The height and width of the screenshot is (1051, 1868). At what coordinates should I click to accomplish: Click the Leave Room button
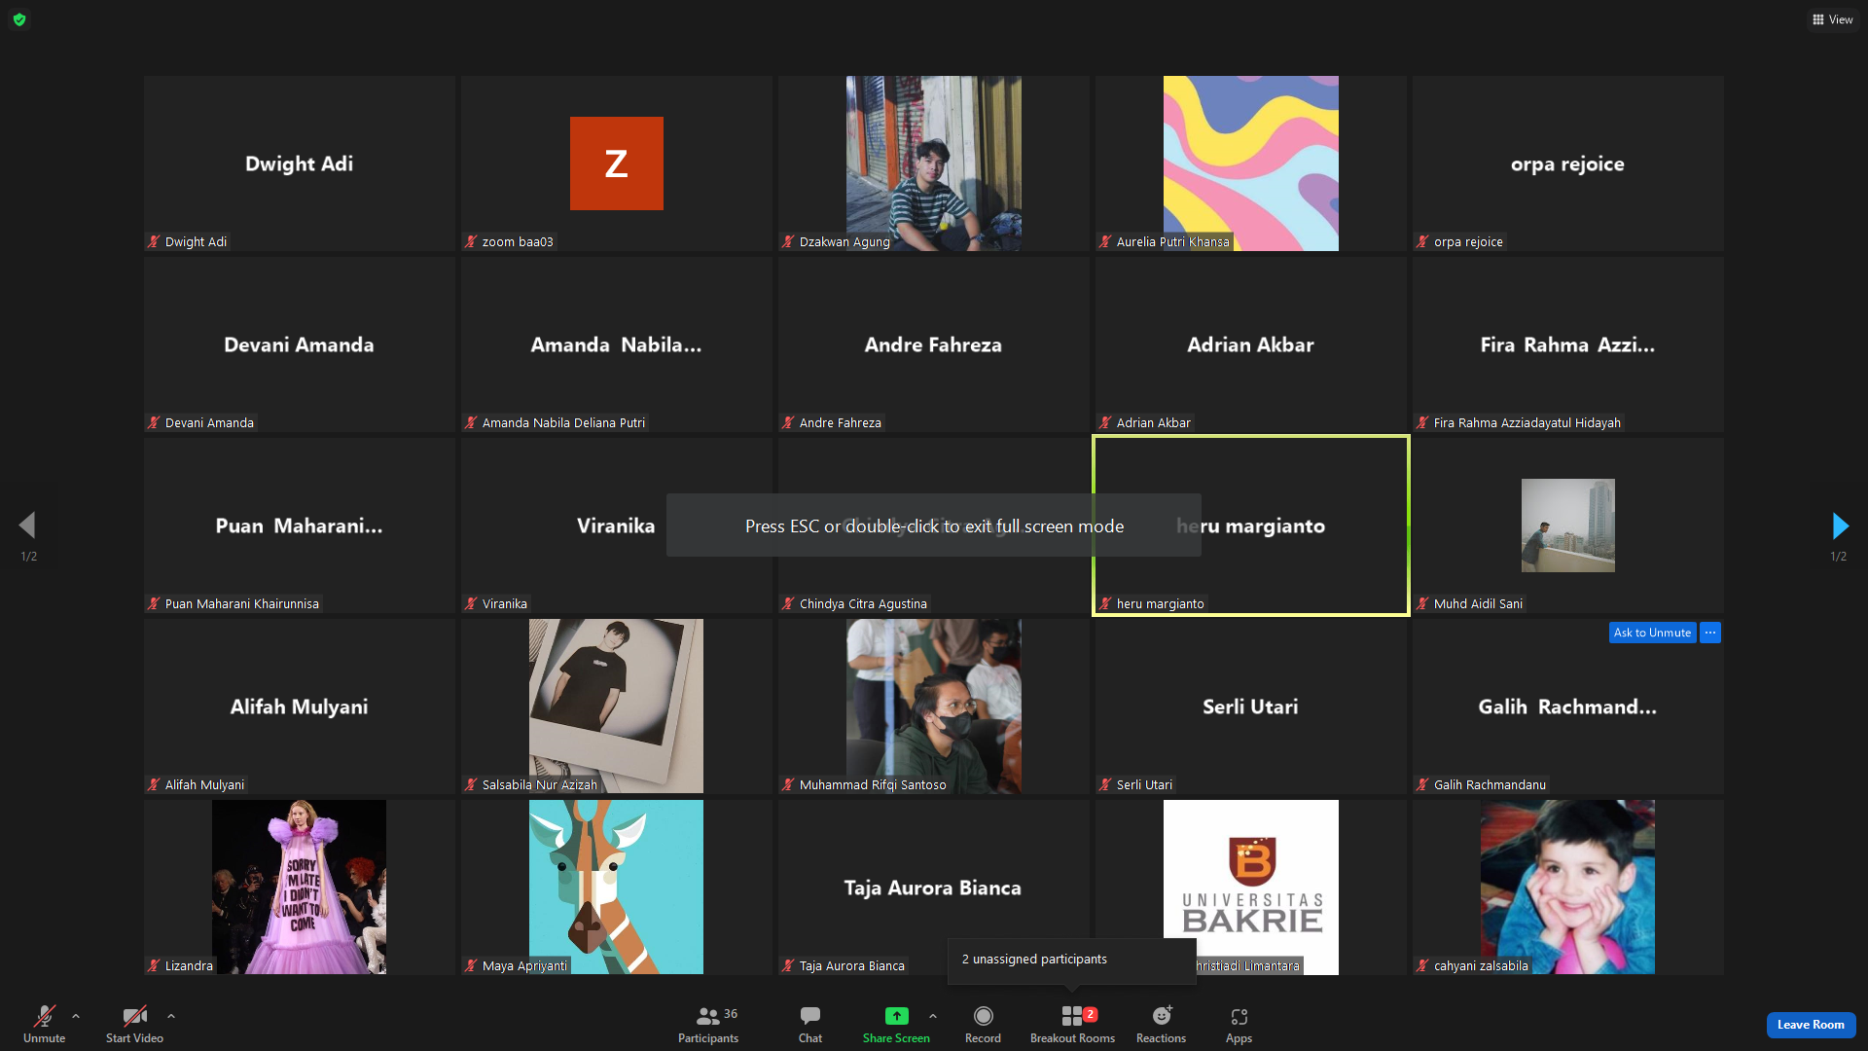(1811, 1025)
